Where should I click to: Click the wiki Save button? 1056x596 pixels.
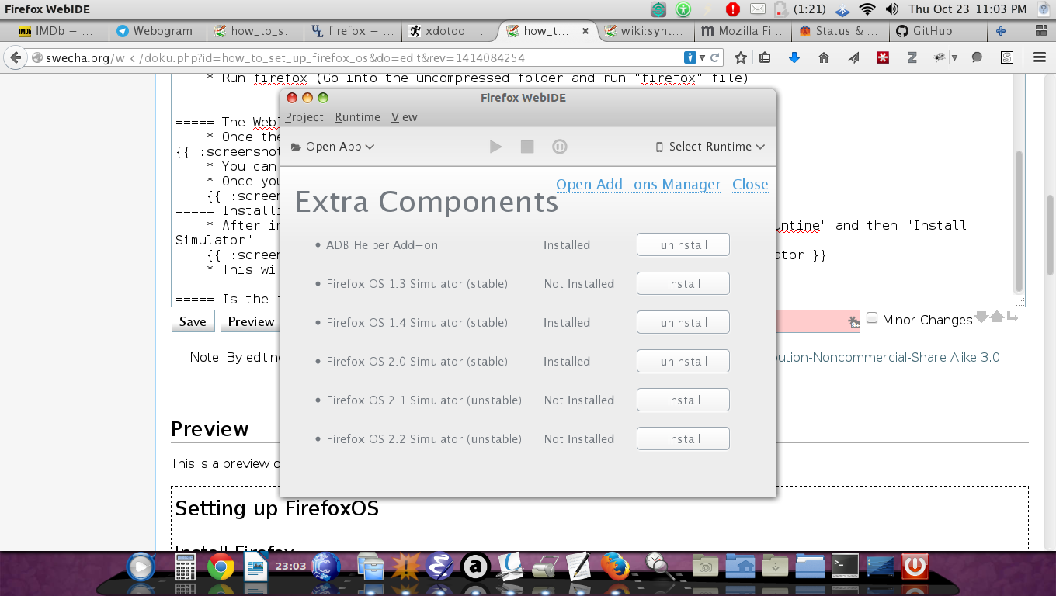(193, 321)
